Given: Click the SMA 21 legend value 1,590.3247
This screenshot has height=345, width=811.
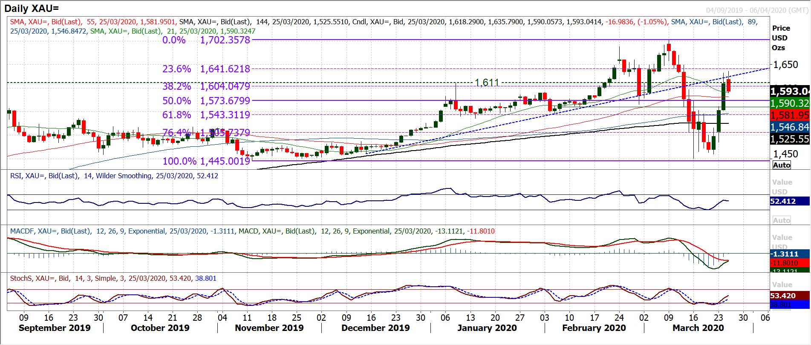Looking at the screenshot, I should [238, 31].
